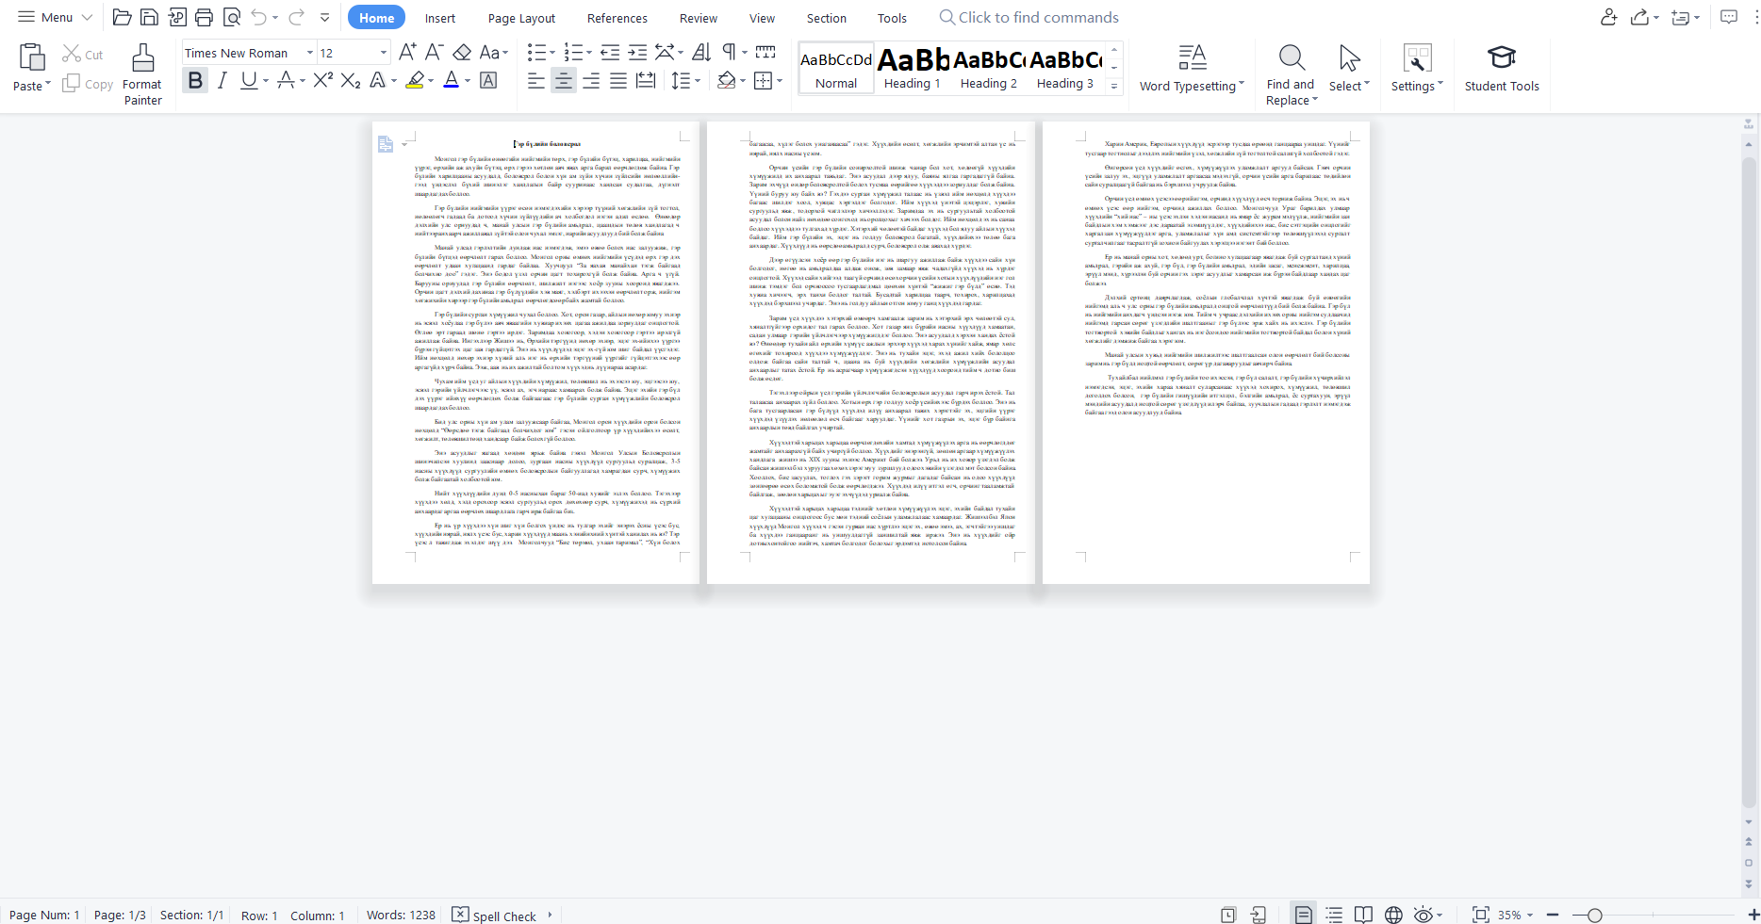Open the font size 12 dropdown
Image resolution: width=1761 pixels, height=924 pixels.
click(x=383, y=53)
